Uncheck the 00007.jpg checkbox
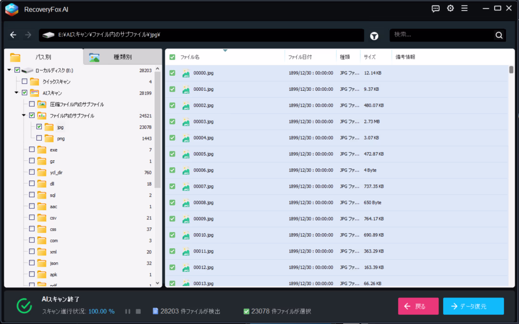The image size is (519, 324). click(x=172, y=186)
